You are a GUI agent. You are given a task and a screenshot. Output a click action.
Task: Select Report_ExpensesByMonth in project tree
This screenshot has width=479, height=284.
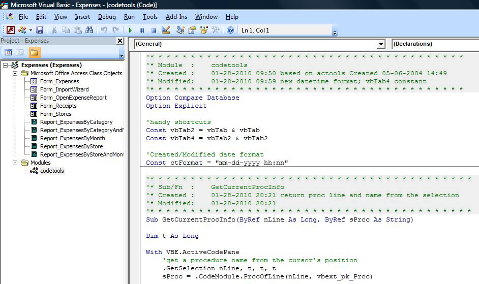(72, 138)
